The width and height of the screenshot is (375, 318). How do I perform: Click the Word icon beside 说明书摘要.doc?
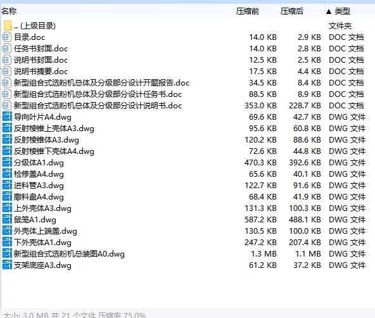pyautogui.click(x=7, y=71)
